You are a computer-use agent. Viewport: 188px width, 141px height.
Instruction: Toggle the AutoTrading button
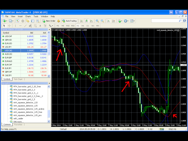(x=69, y=21)
